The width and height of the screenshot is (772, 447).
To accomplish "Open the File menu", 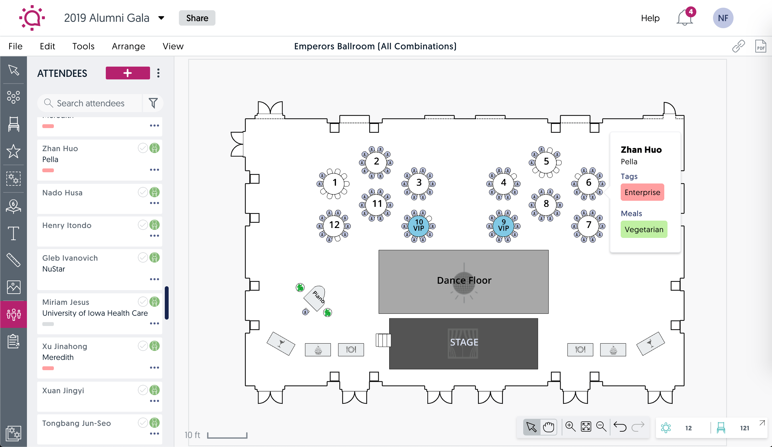I will [15, 46].
